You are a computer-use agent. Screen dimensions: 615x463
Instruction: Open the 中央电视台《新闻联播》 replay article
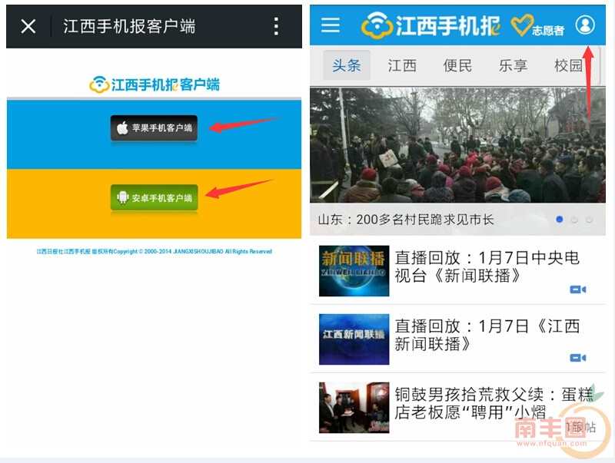point(487,266)
